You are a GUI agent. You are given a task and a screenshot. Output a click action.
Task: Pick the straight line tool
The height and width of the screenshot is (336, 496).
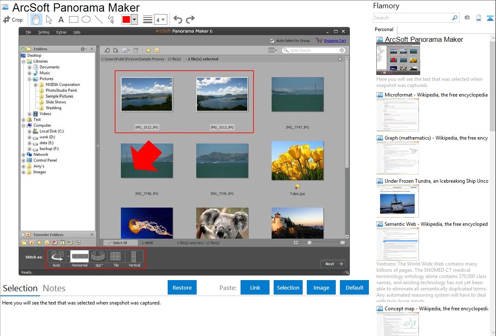pos(99,19)
